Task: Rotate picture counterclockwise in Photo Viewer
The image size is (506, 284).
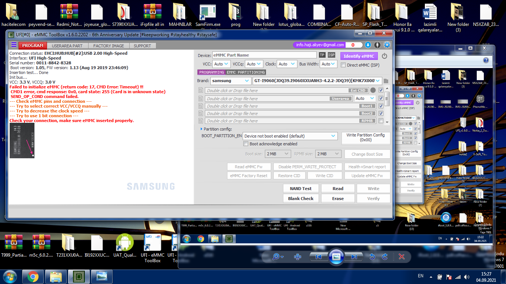Action: coord(372,257)
